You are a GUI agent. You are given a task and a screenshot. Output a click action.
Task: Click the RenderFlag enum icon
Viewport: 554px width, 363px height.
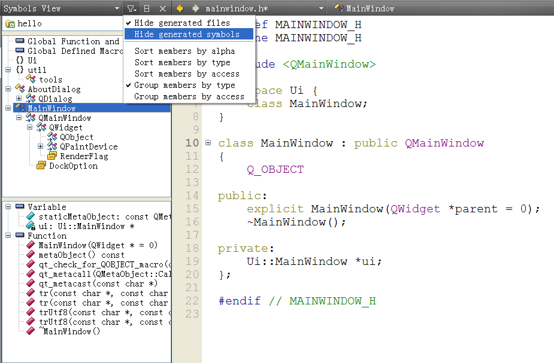[52, 156]
